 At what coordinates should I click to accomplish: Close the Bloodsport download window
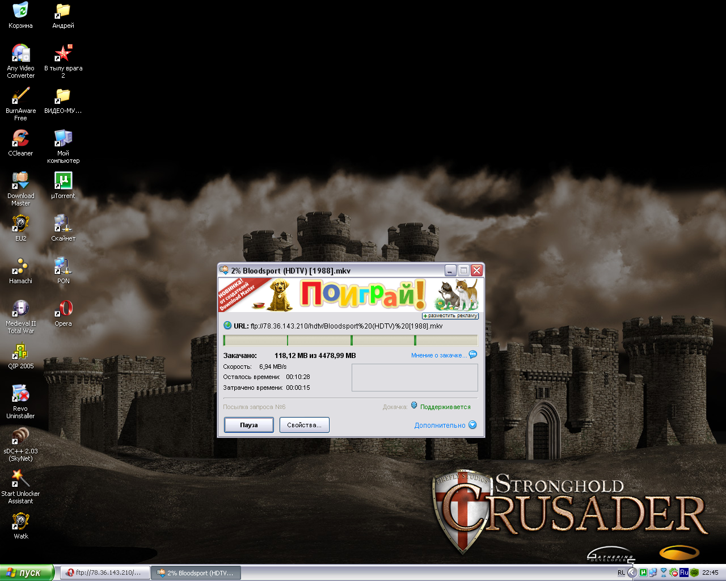476,271
